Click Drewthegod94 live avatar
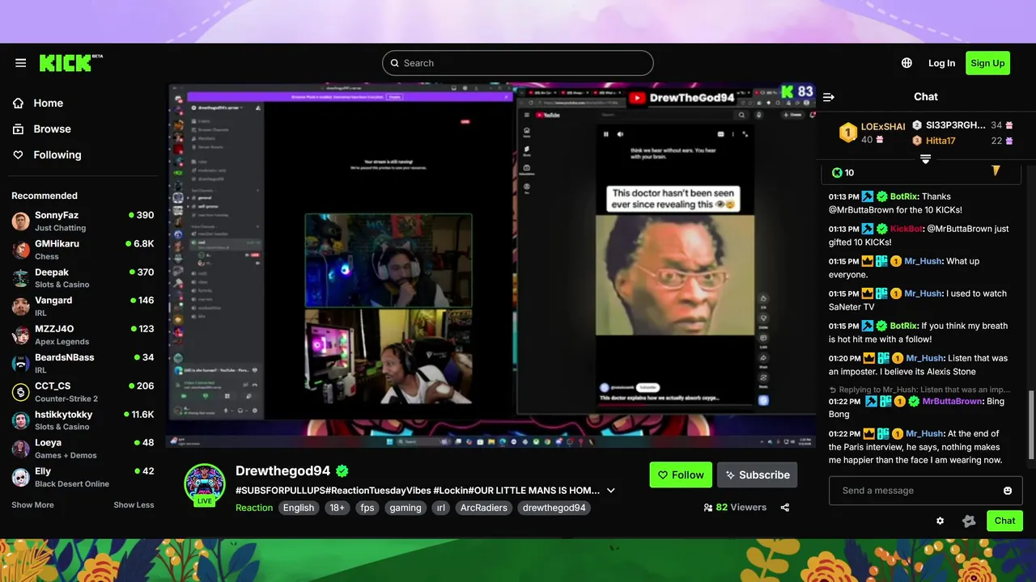Image resolution: width=1036 pixels, height=582 pixels. [205, 483]
